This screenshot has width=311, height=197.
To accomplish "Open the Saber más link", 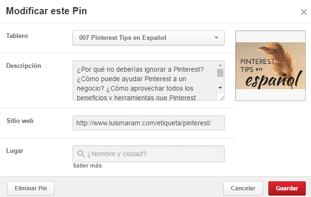I will [87, 166].
